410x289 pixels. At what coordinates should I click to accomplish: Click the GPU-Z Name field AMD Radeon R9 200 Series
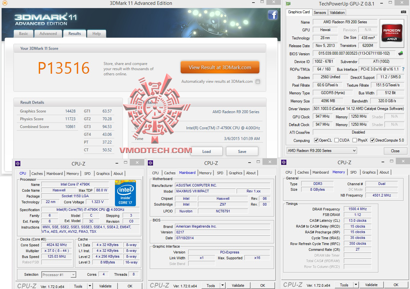click(345, 22)
